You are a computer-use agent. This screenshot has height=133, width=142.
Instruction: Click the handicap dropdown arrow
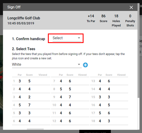click(79, 38)
